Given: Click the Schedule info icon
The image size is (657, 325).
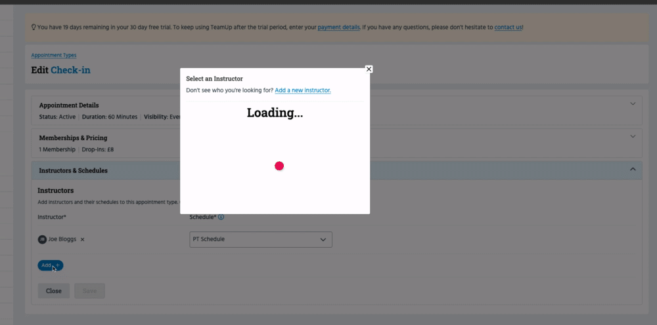Looking at the screenshot, I should coord(221,217).
